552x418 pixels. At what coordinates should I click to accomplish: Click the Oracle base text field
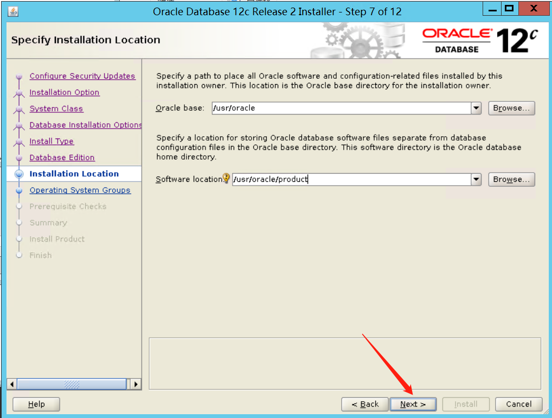(342, 108)
